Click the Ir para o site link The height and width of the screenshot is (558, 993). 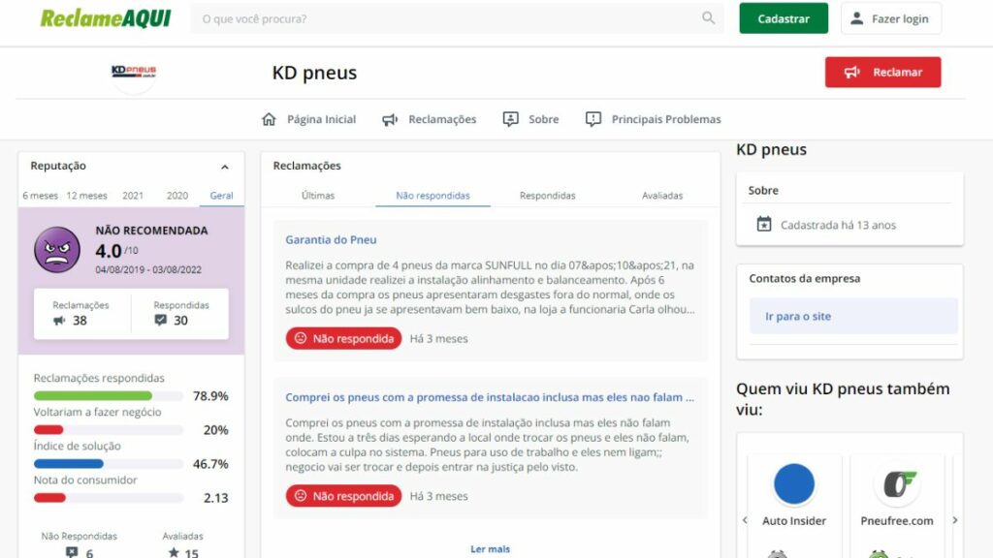tap(798, 317)
